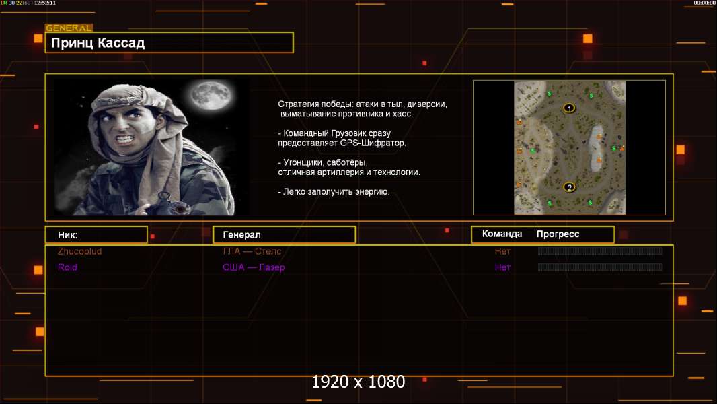Select the Генерал column header

pyautogui.click(x=284, y=235)
